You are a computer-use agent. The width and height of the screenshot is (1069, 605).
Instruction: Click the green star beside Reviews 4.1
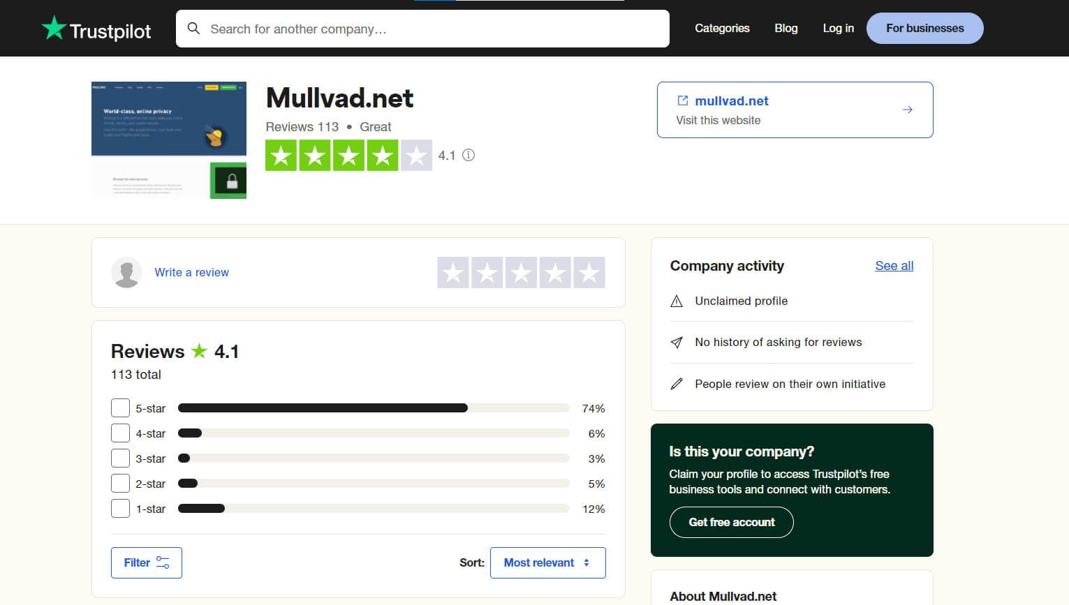click(200, 350)
